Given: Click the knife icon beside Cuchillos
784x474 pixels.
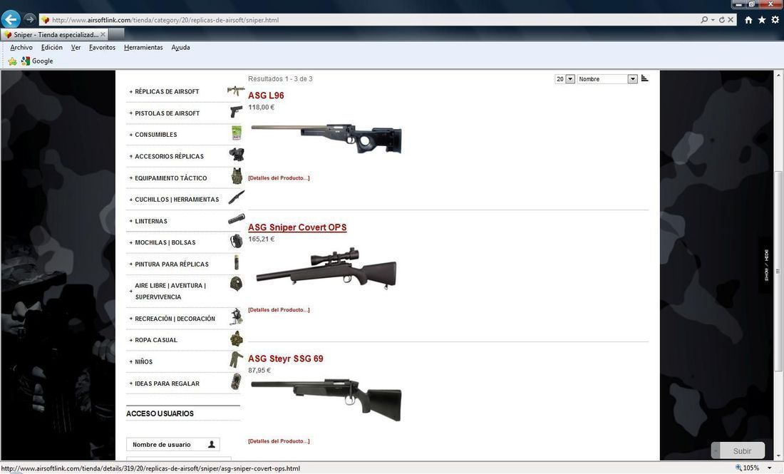Looking at the screenshot, I should [237, 197].
